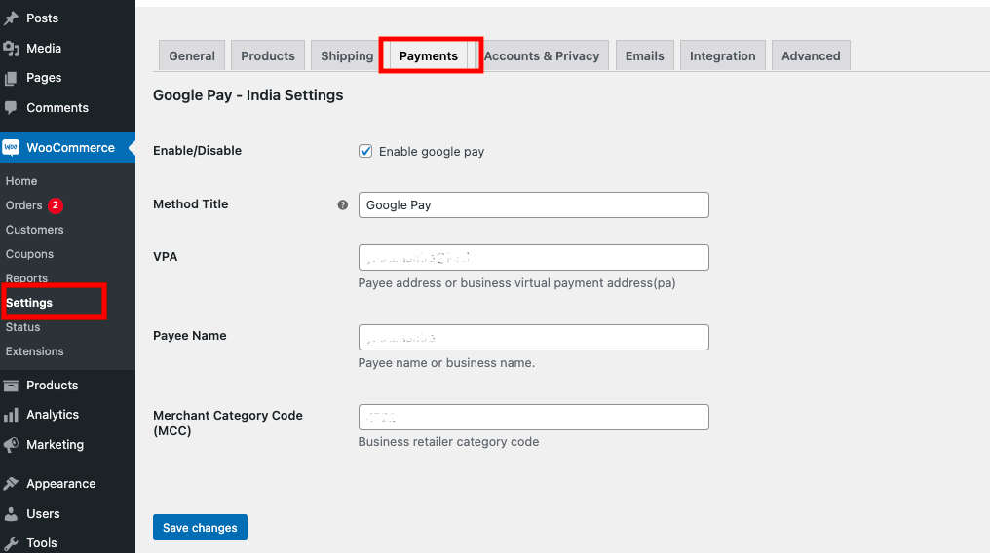This screenshot has height=553, width=990.
Task: Open the WooCommerce Settings submenu
Action: (29, 303)
